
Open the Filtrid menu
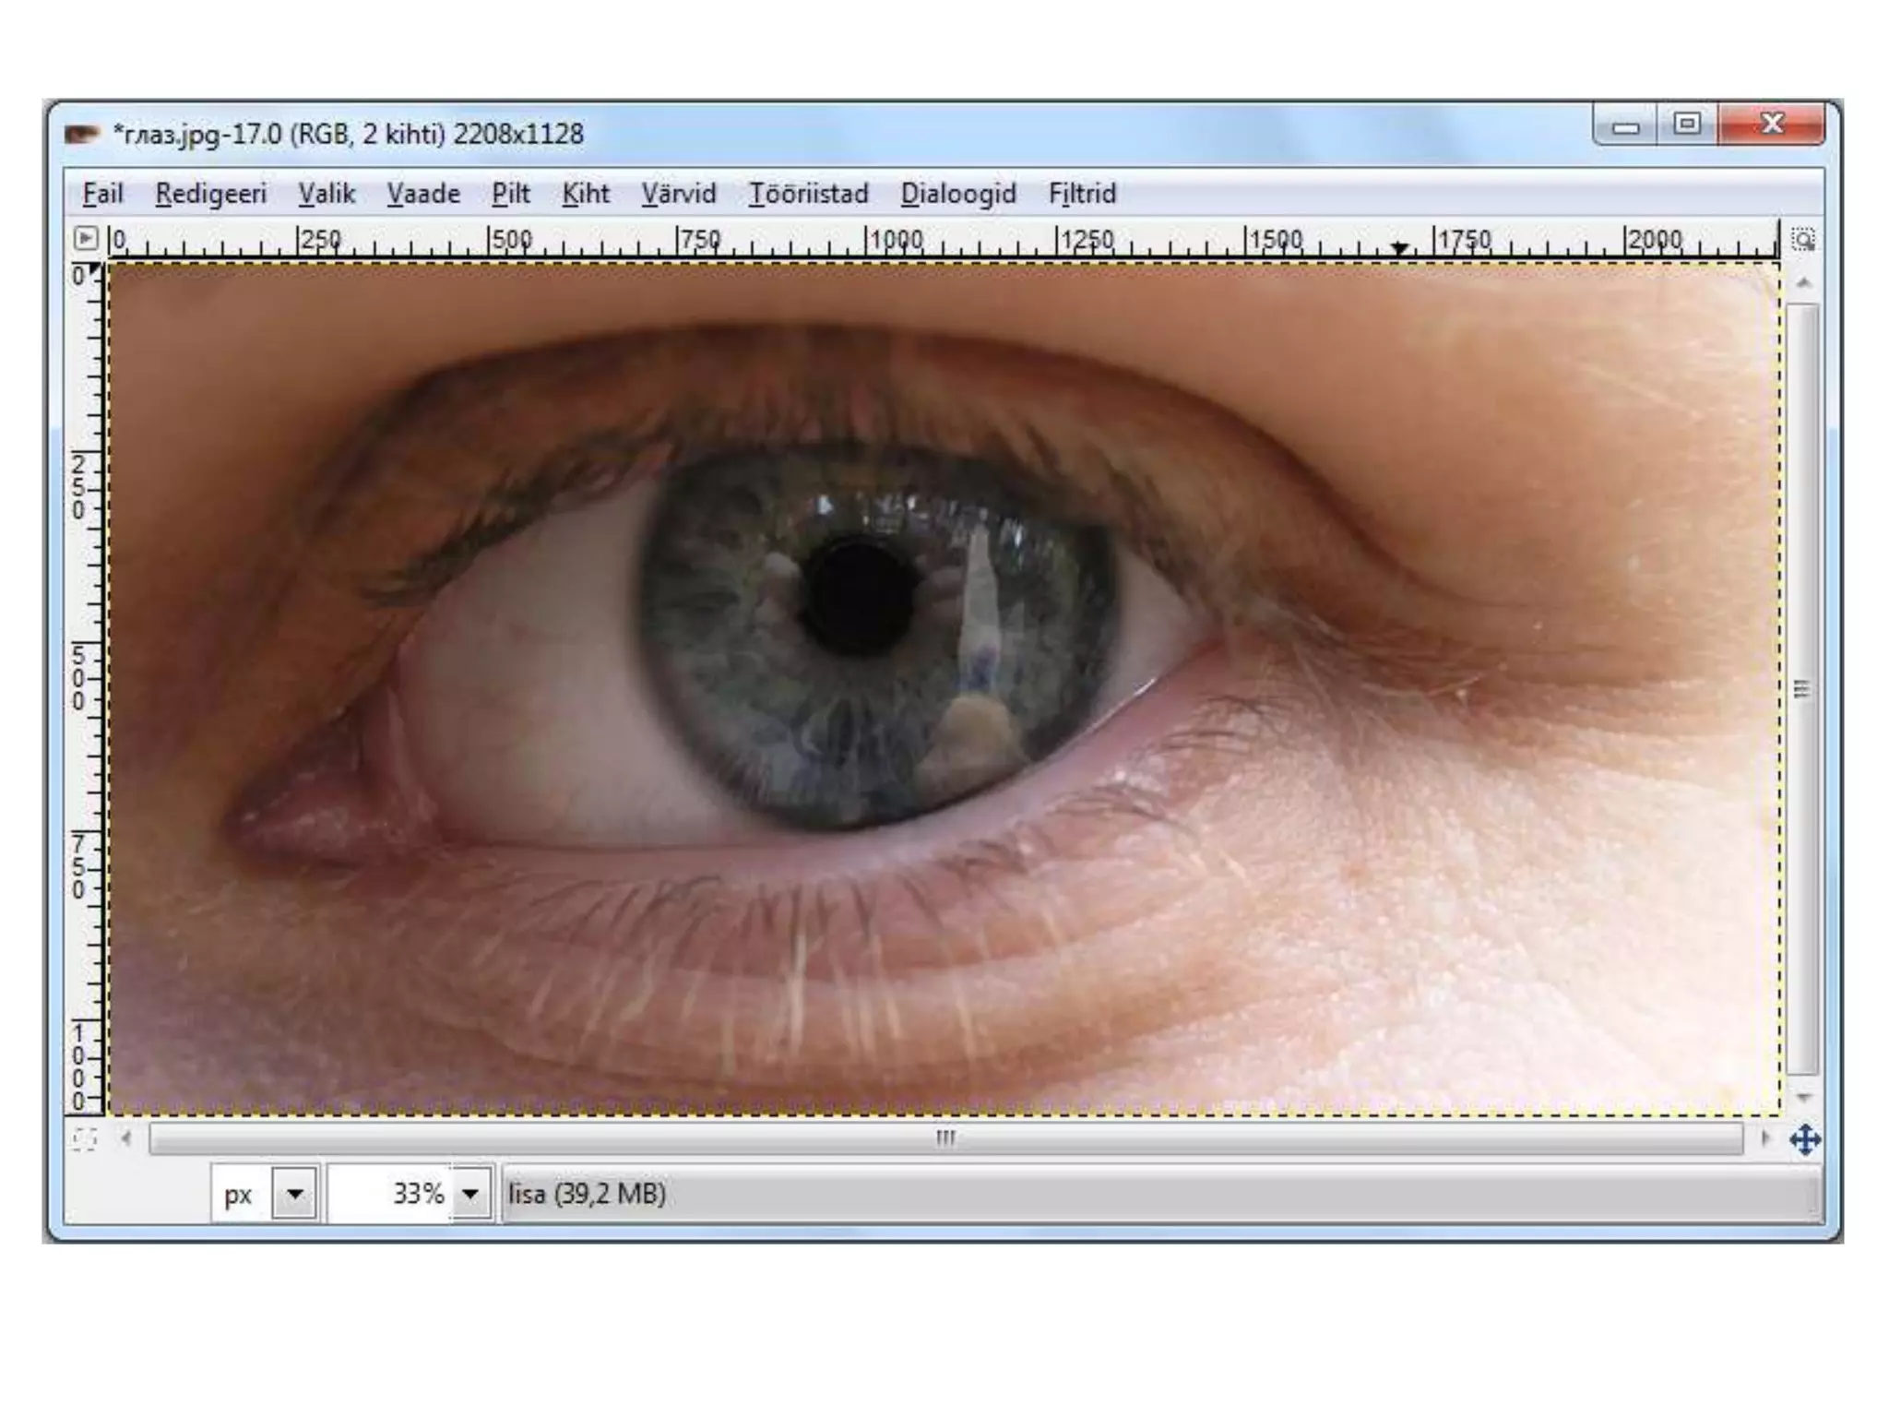[x=1082, y=194]
